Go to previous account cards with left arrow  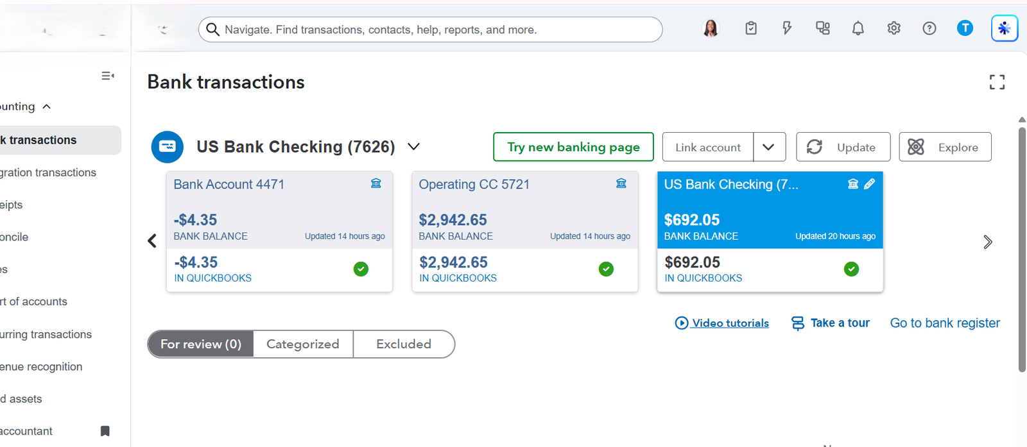coord(152,241)
